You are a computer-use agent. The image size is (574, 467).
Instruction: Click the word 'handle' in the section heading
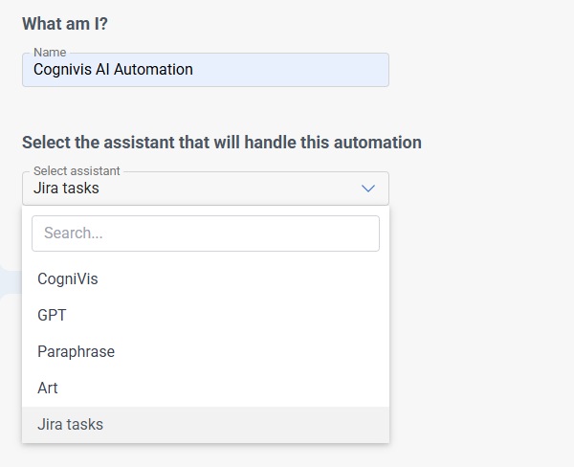point(276,143)
